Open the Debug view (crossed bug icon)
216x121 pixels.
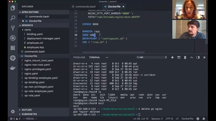click(13, 38)
